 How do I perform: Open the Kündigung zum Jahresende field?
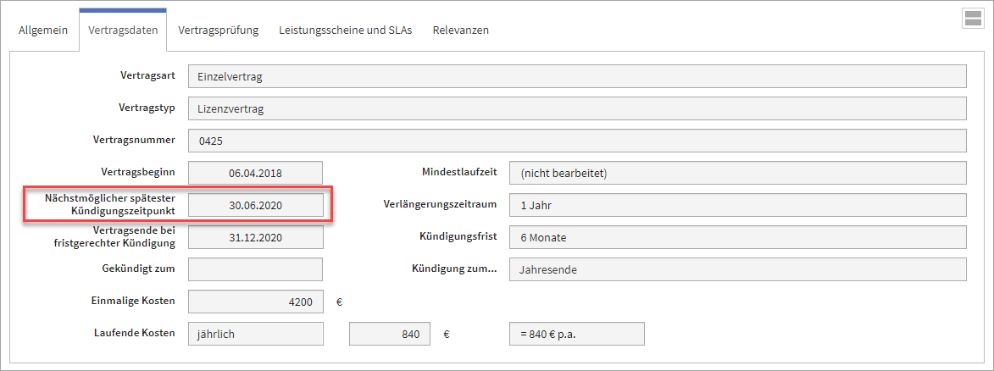[737, 269]
